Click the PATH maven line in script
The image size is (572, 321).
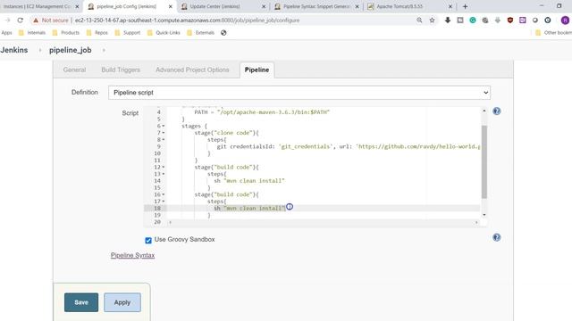(262, 112)
